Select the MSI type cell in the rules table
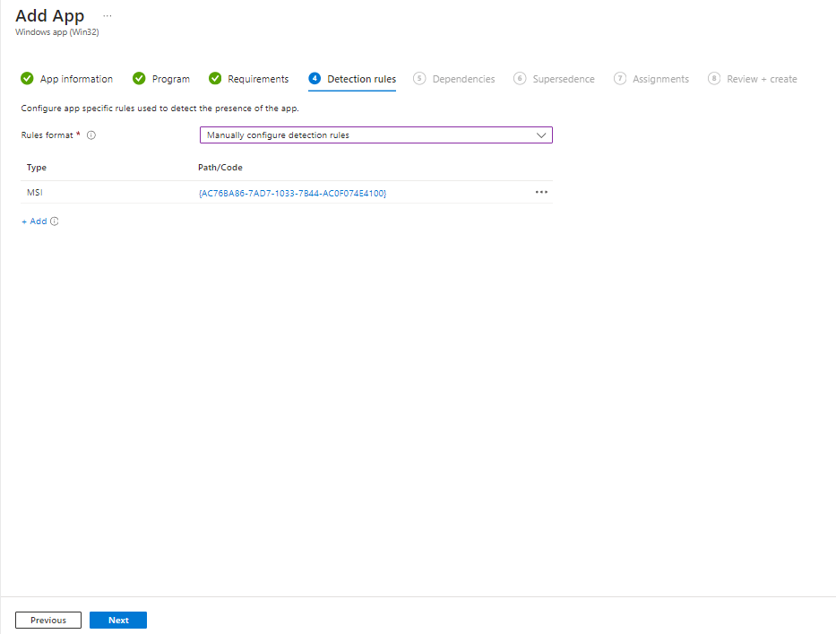 [x=35, y=193]
